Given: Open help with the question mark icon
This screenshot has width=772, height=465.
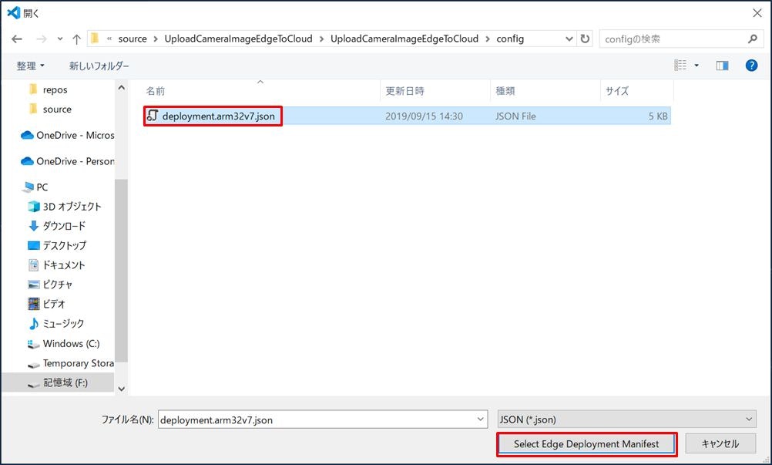Looking at the screenshot, I should (751, 65).
